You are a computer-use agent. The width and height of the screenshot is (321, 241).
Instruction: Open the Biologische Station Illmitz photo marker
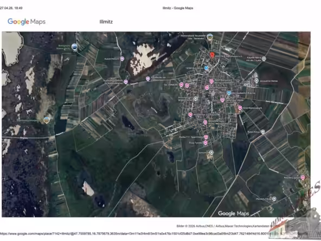coord(74,47)
